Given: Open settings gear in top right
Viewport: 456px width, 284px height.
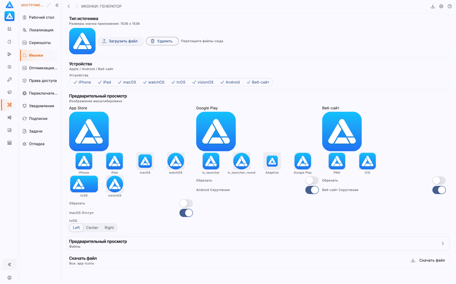Looking at the screenshot, I should point(441,6).
